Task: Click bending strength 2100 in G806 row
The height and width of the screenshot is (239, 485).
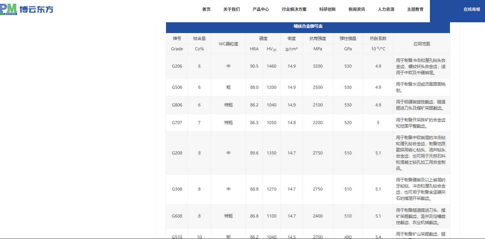Action: point(318,105)
